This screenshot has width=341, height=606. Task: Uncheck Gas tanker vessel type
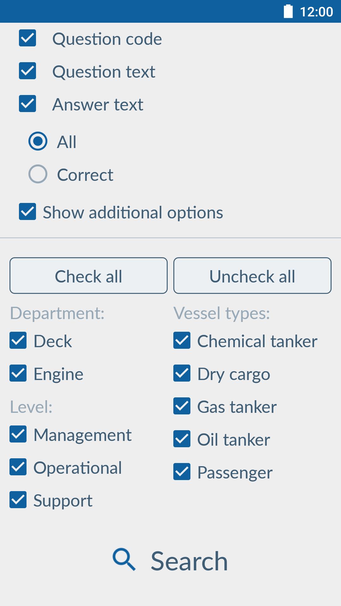coord(182,406)
